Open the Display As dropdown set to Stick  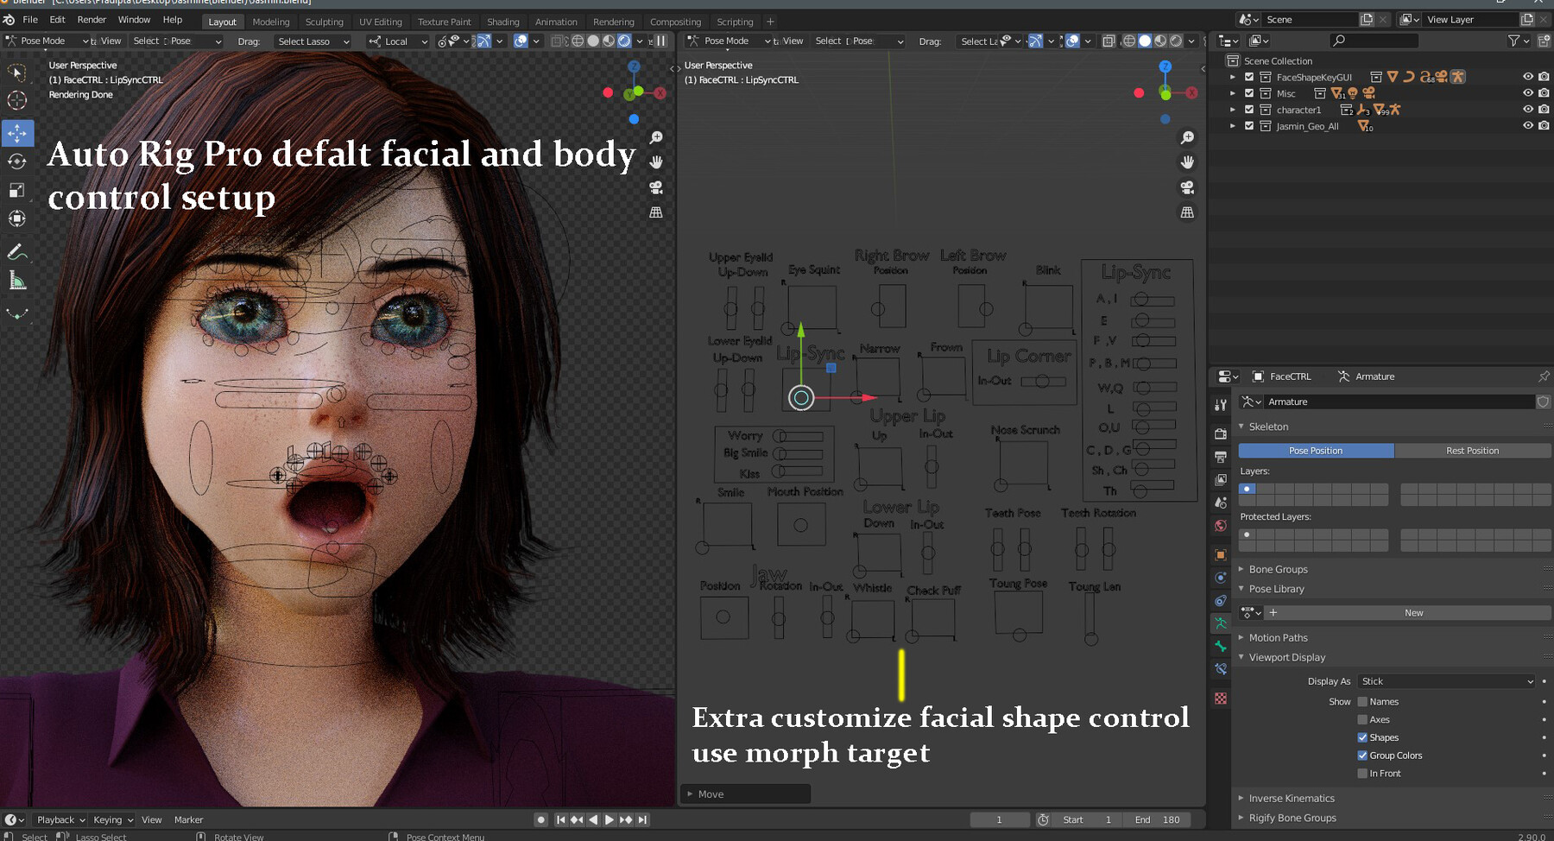pyautogui.click(x=1446, y=681)
